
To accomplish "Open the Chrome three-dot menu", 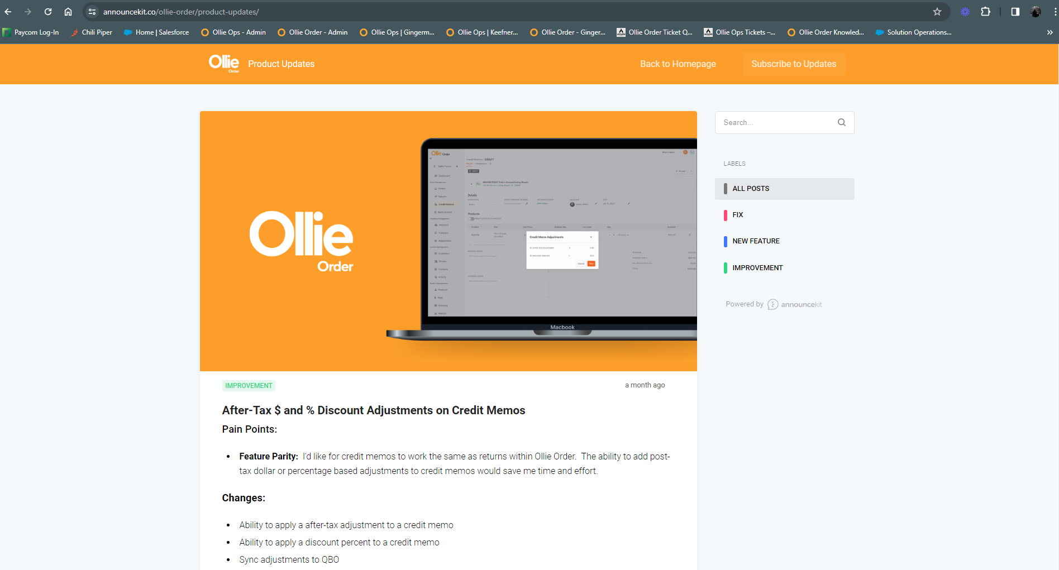I will click(1055, 11).
